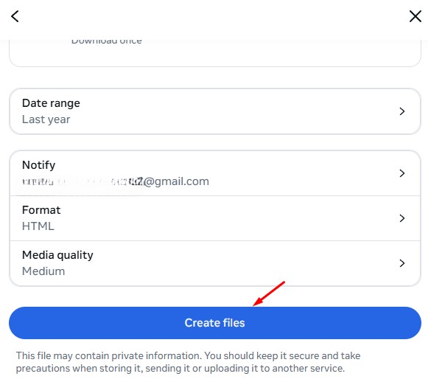Expand the Date range chevron
428x379 pixels.
pyautogui.click(x=401, y=111)
